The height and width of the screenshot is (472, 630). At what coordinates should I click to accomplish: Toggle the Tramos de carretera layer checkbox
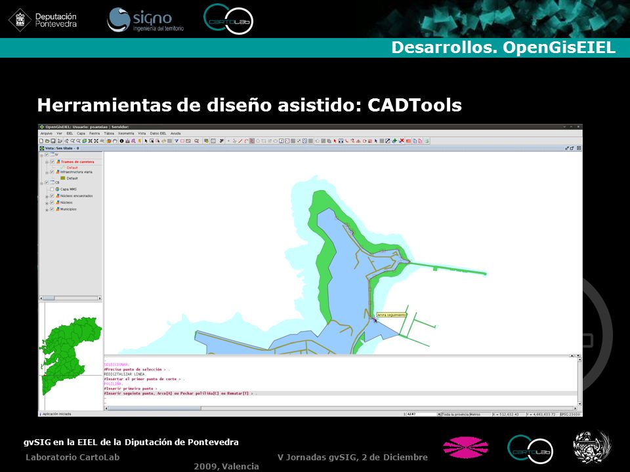tap(52, 162)
